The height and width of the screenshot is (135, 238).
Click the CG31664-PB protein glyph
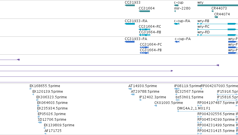[x=144, y=53]
